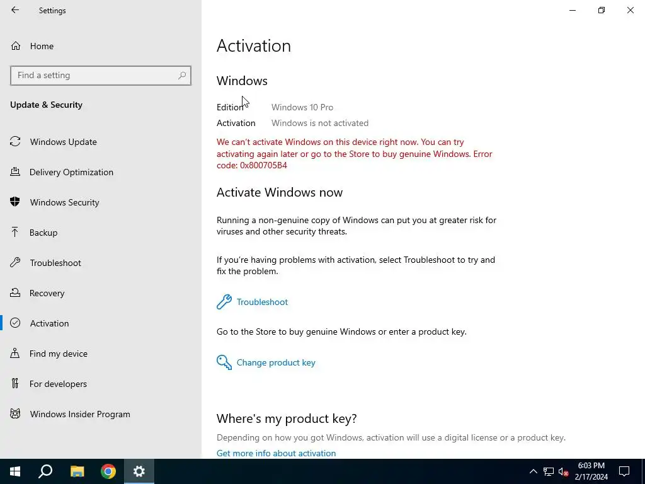Open the Action Center notifications icon
Image resolution: width=645 pixels, height=484 pixels.
[624, 471]
